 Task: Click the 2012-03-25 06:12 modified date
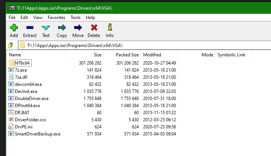(160, 120)
